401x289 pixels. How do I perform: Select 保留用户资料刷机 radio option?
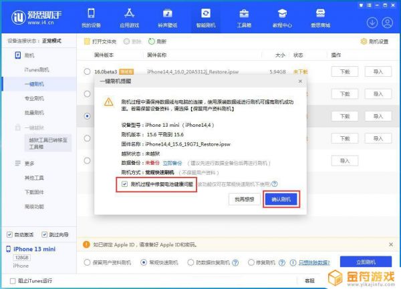87,262
